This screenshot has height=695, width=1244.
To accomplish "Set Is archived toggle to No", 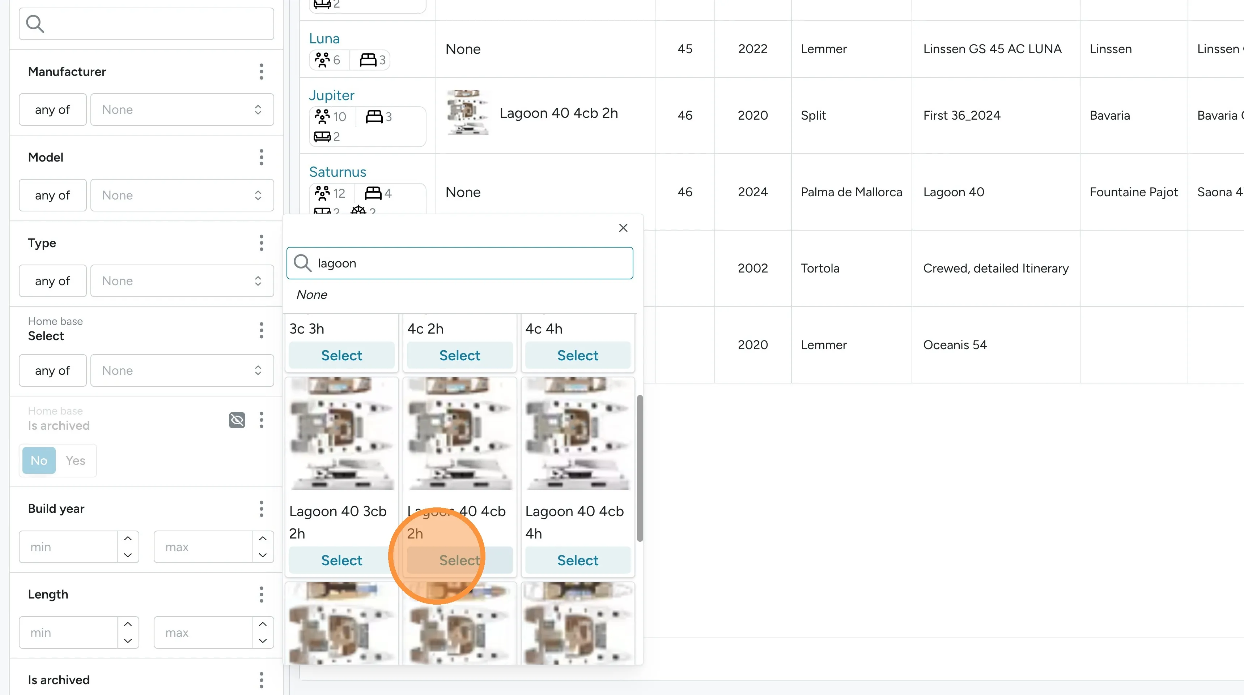I will click(39, 460).
